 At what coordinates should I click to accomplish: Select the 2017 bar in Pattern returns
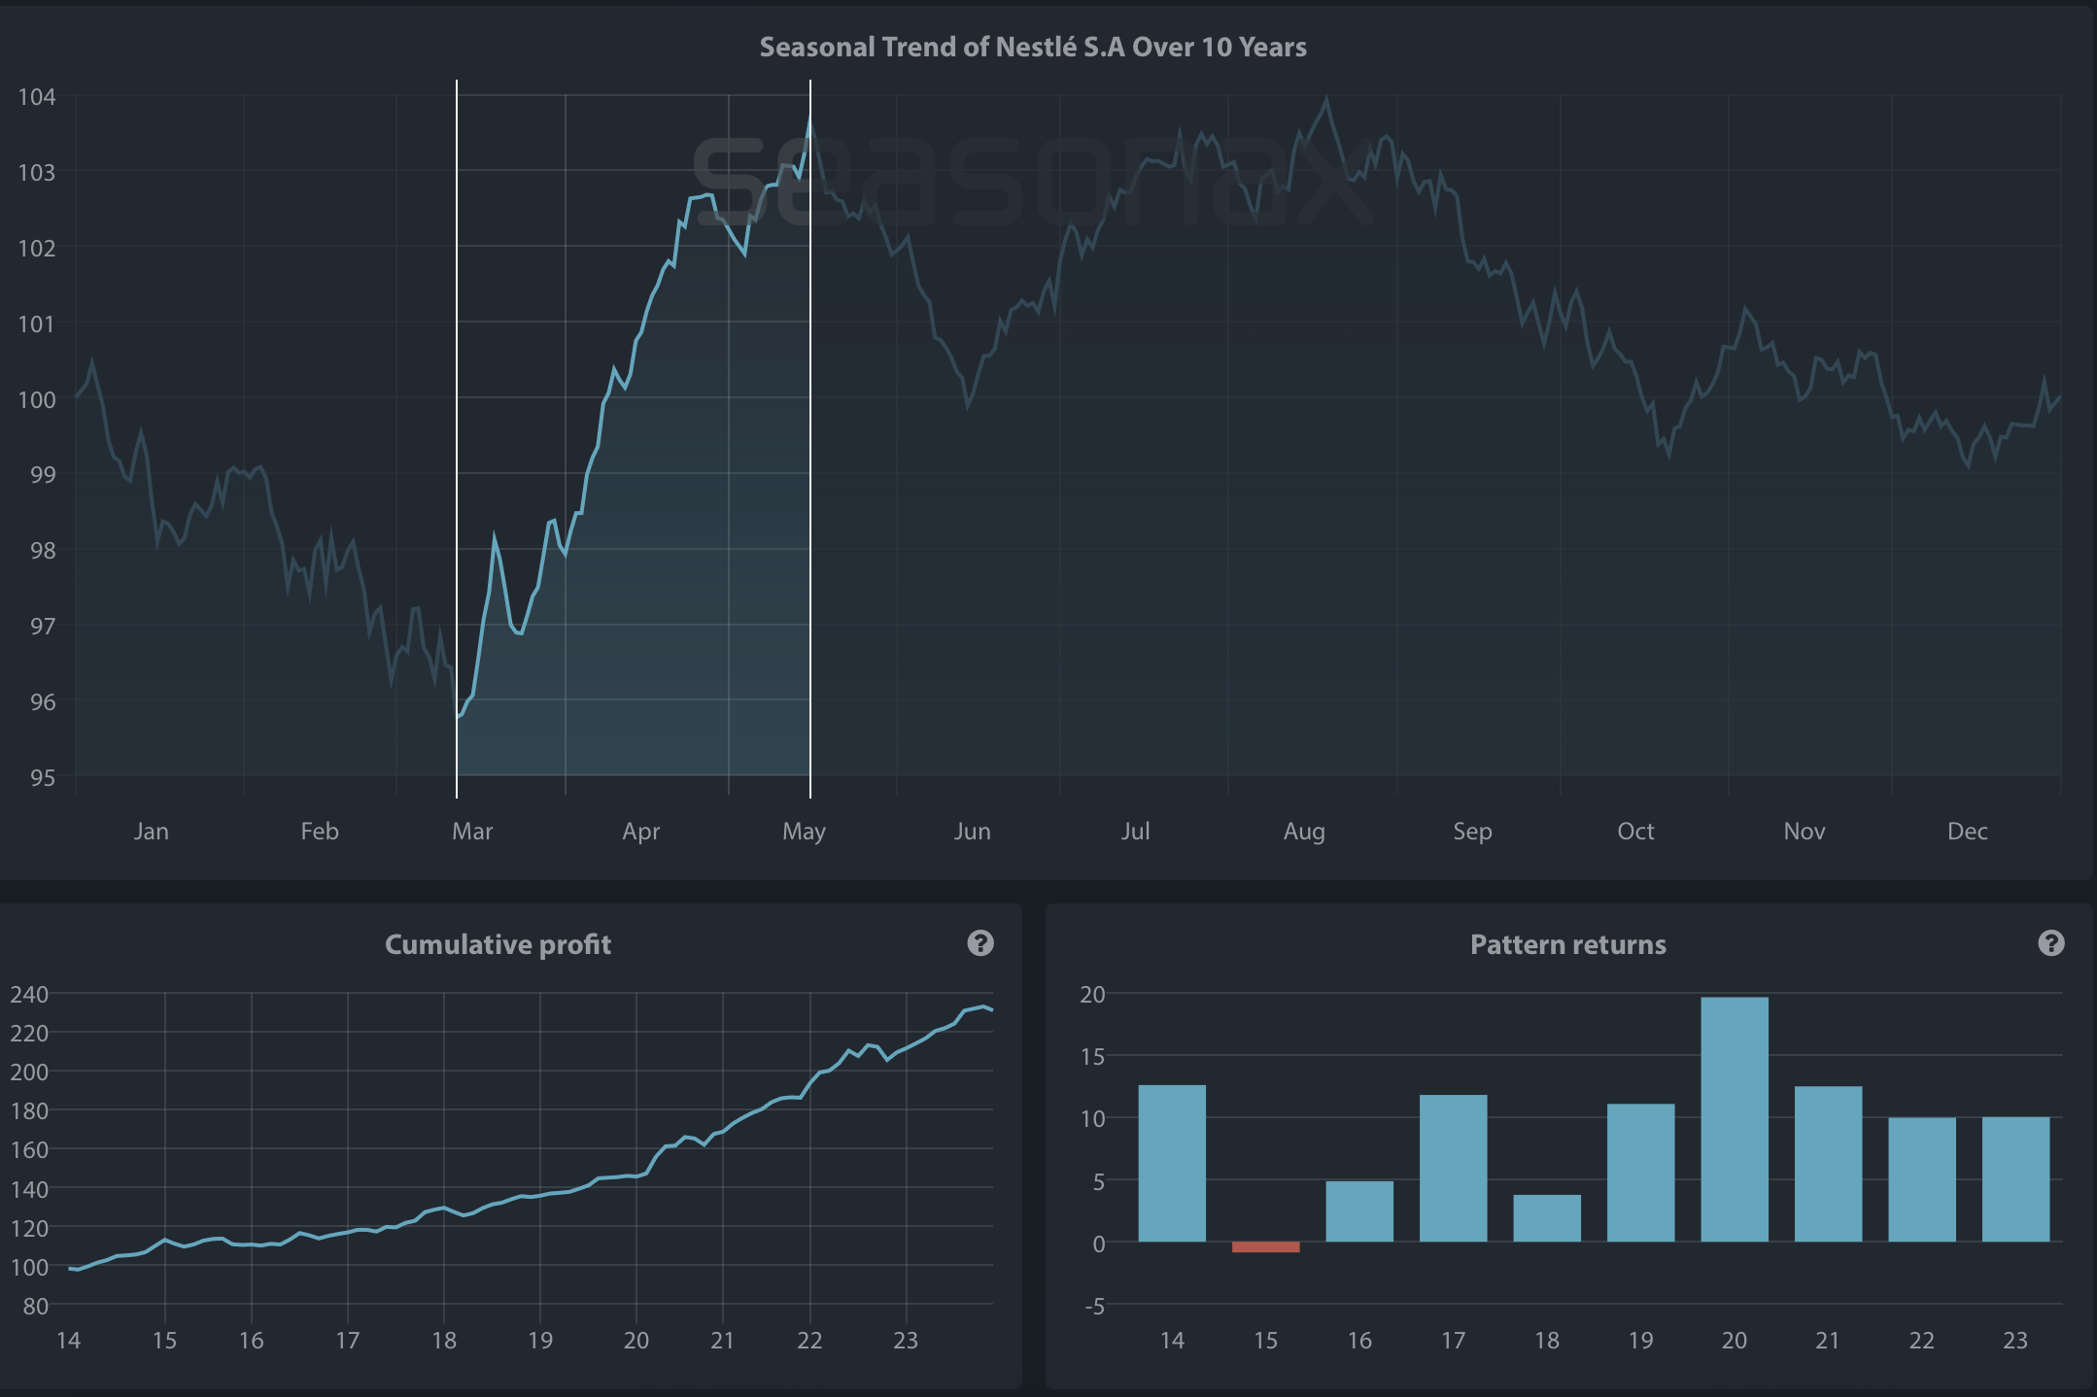coord(1453,1168)
